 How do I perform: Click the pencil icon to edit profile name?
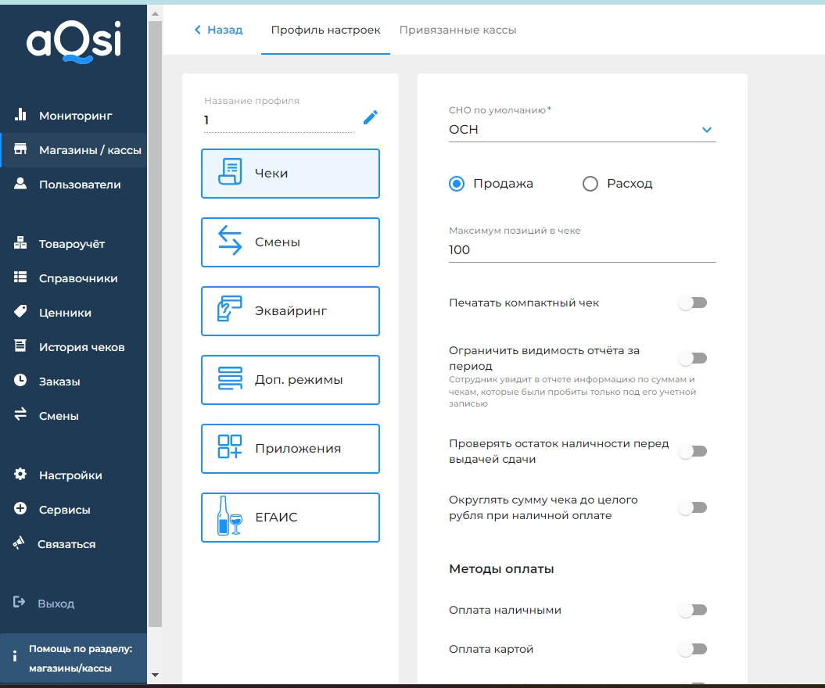[x=371, y=118]
